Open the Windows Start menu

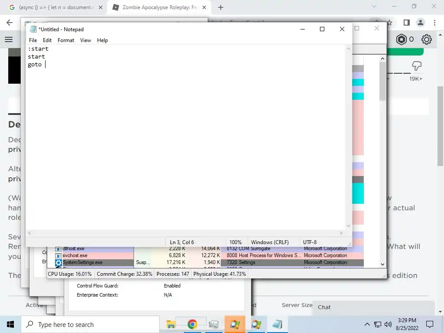[x=10, y=324]
